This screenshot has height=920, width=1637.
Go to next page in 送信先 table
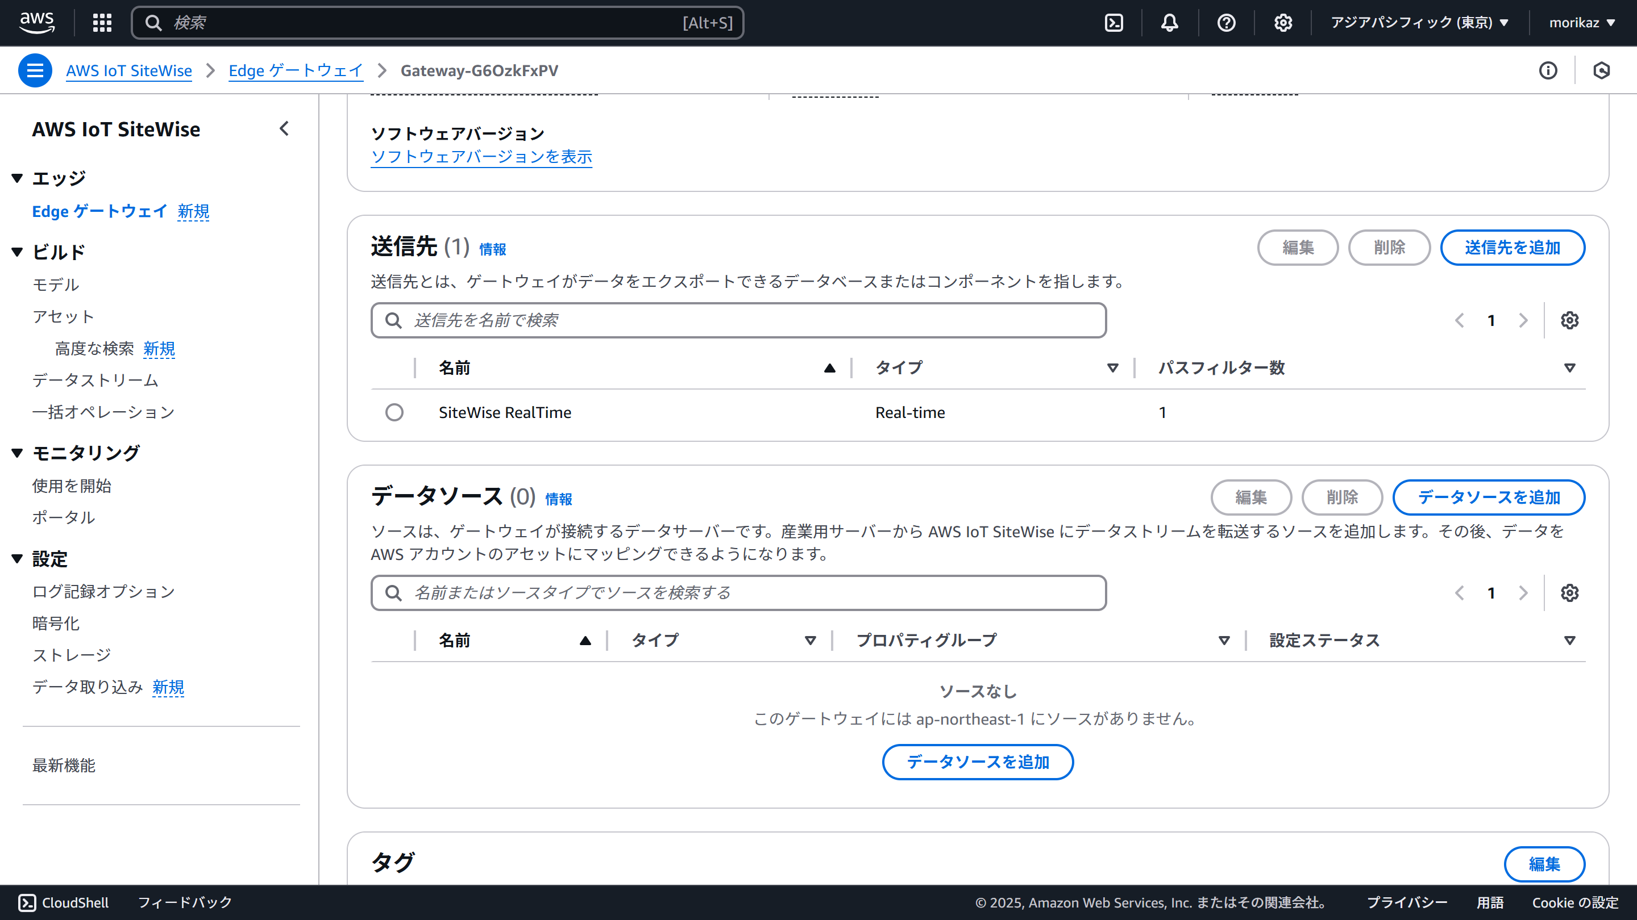pos(1523,321)
